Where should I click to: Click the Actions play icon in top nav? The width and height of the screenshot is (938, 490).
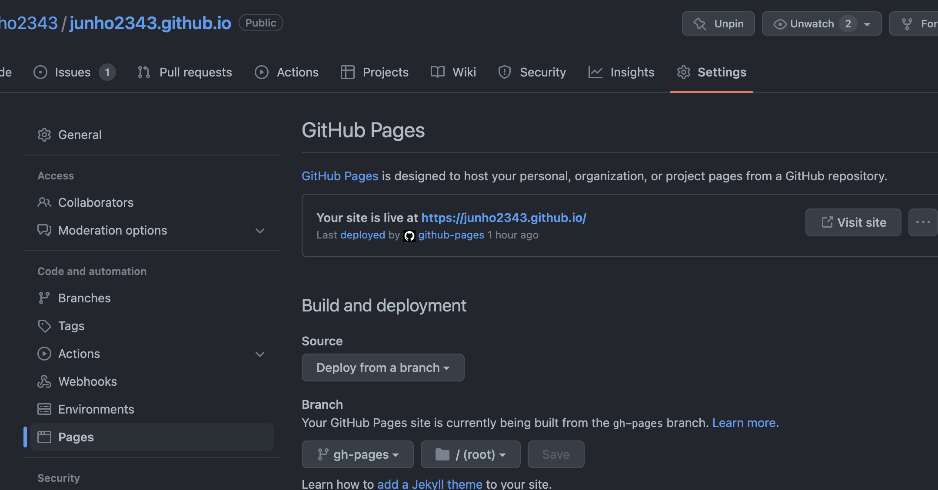[262, 72]
